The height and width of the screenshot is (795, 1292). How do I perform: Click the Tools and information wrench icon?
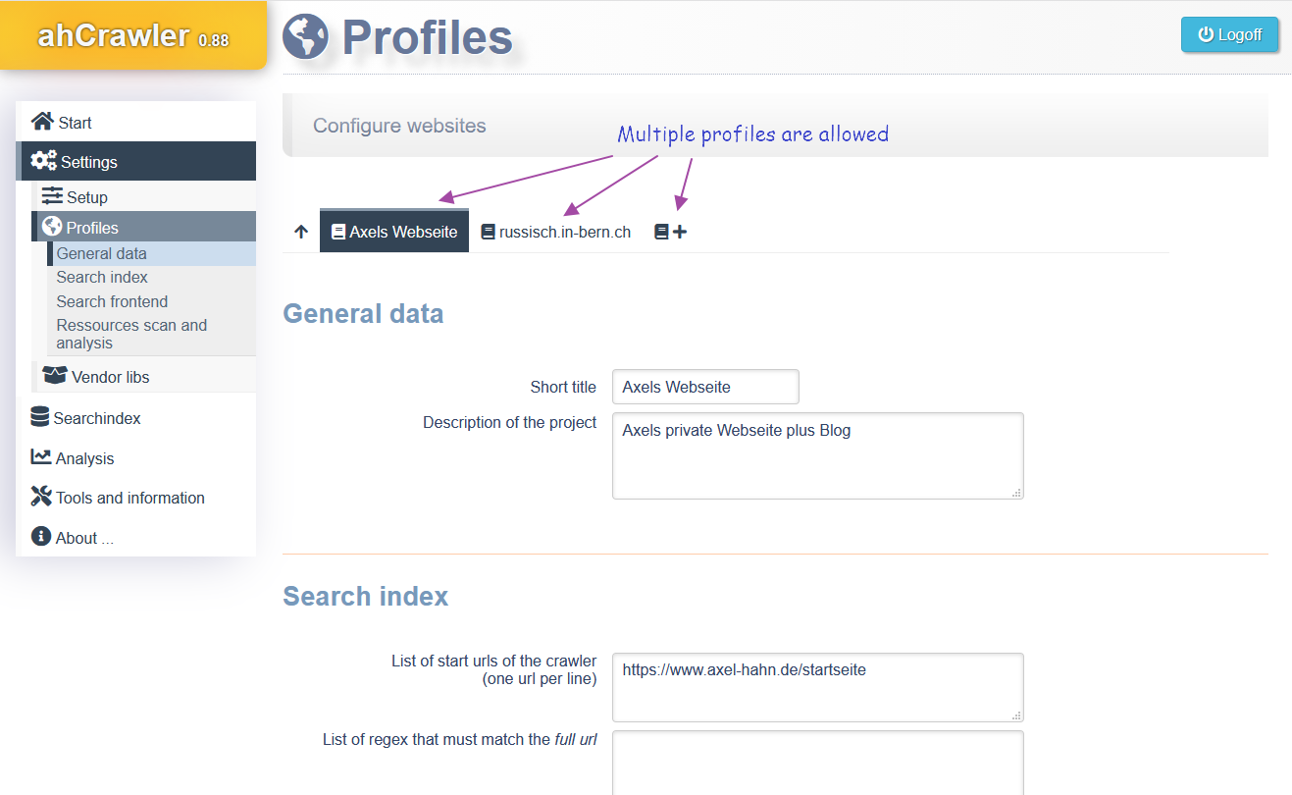(x=41, y=497)
